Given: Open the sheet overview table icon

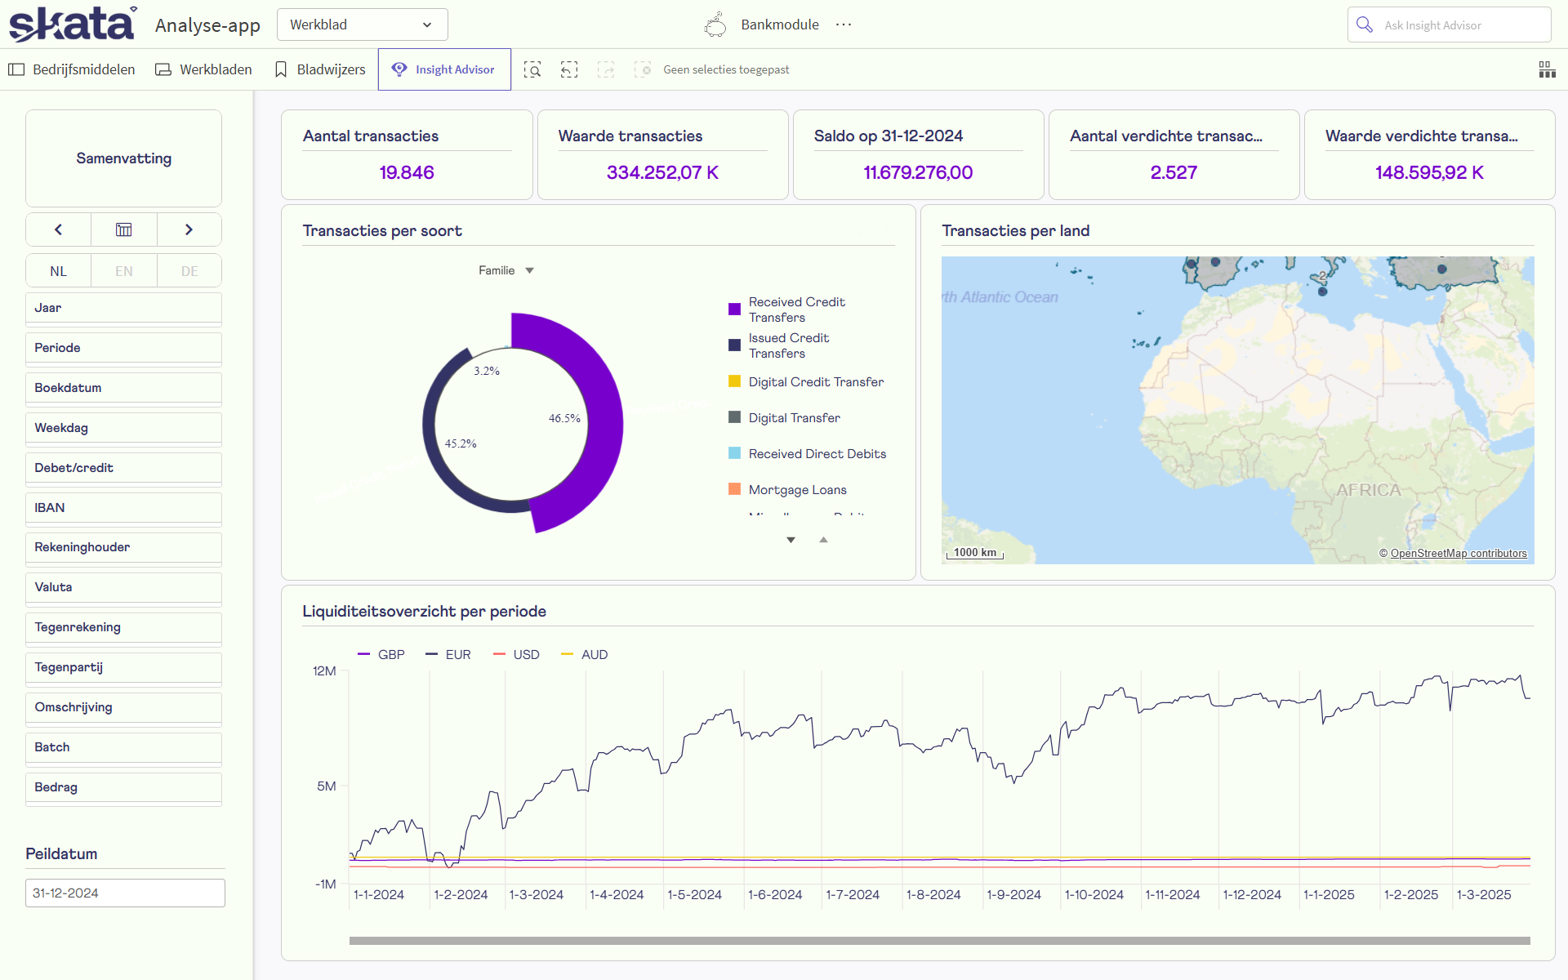Looking at the screenshot, I should (x=123, y=229).
